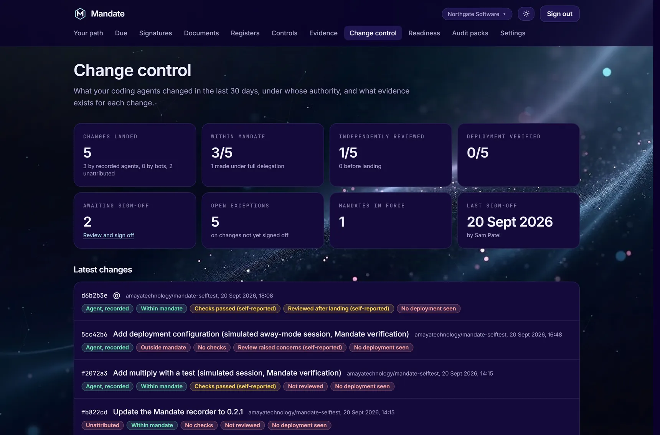Click Agent, recorded badge on d6b2b3e
The height and width of the screenshot is (435, 660).
(x=107, y=309)
